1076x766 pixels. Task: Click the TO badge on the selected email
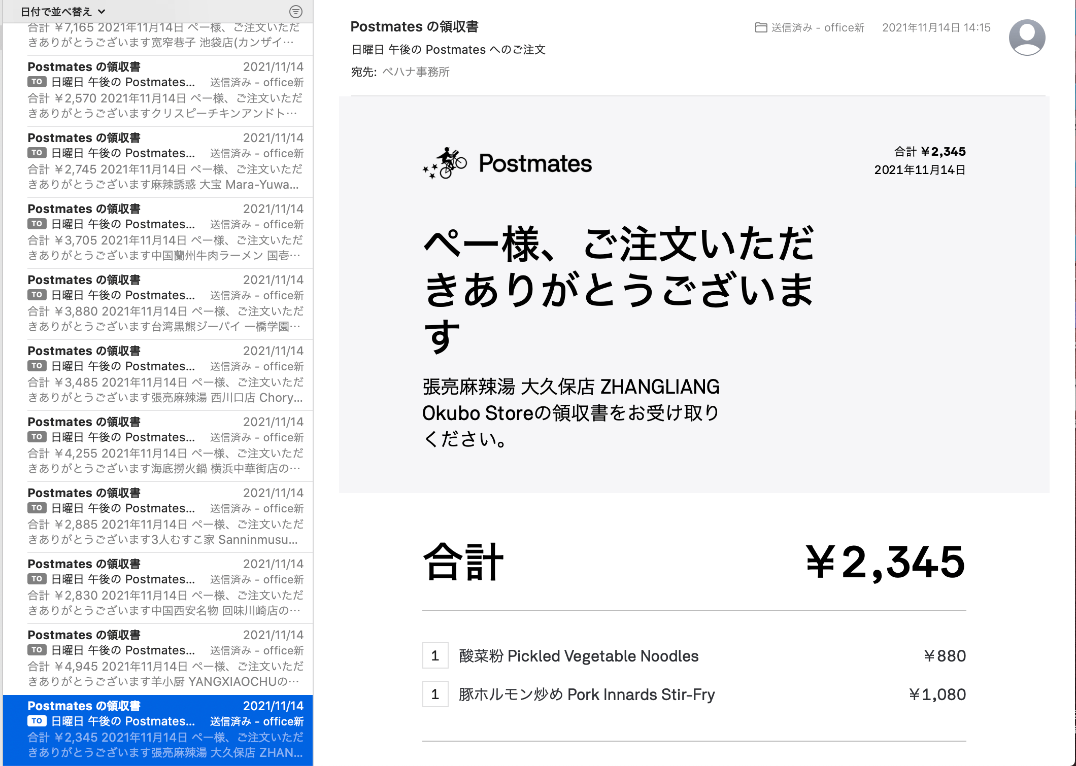pos(37,721)
